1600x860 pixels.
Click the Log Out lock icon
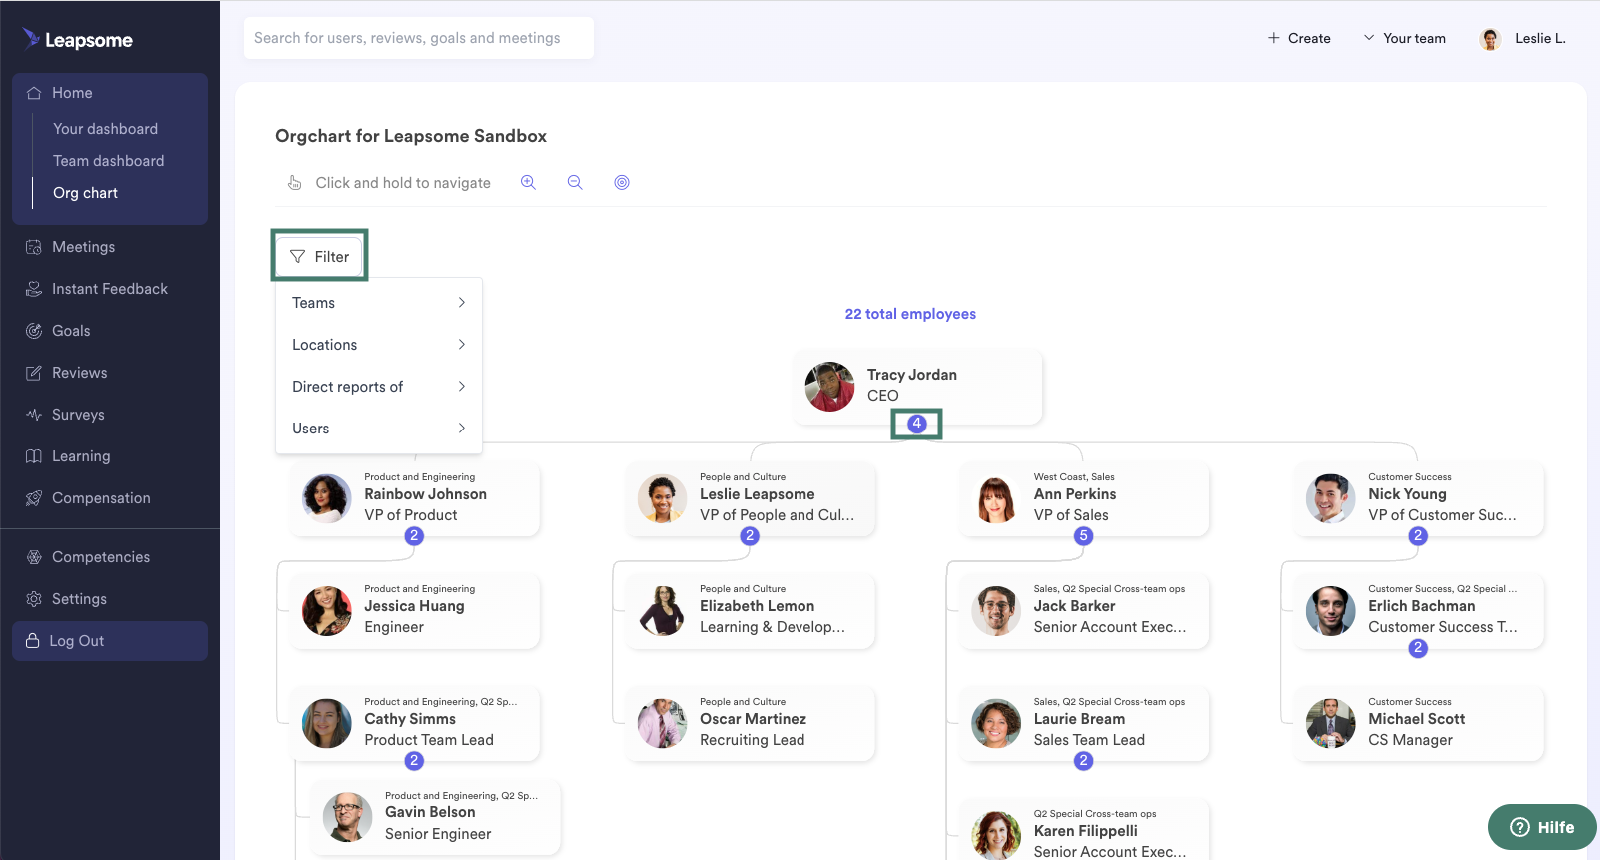tap(33, 641)
